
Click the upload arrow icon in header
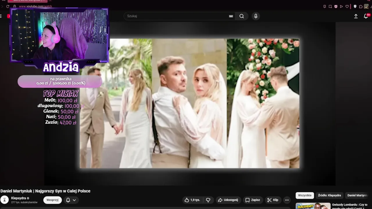(356, 16)
